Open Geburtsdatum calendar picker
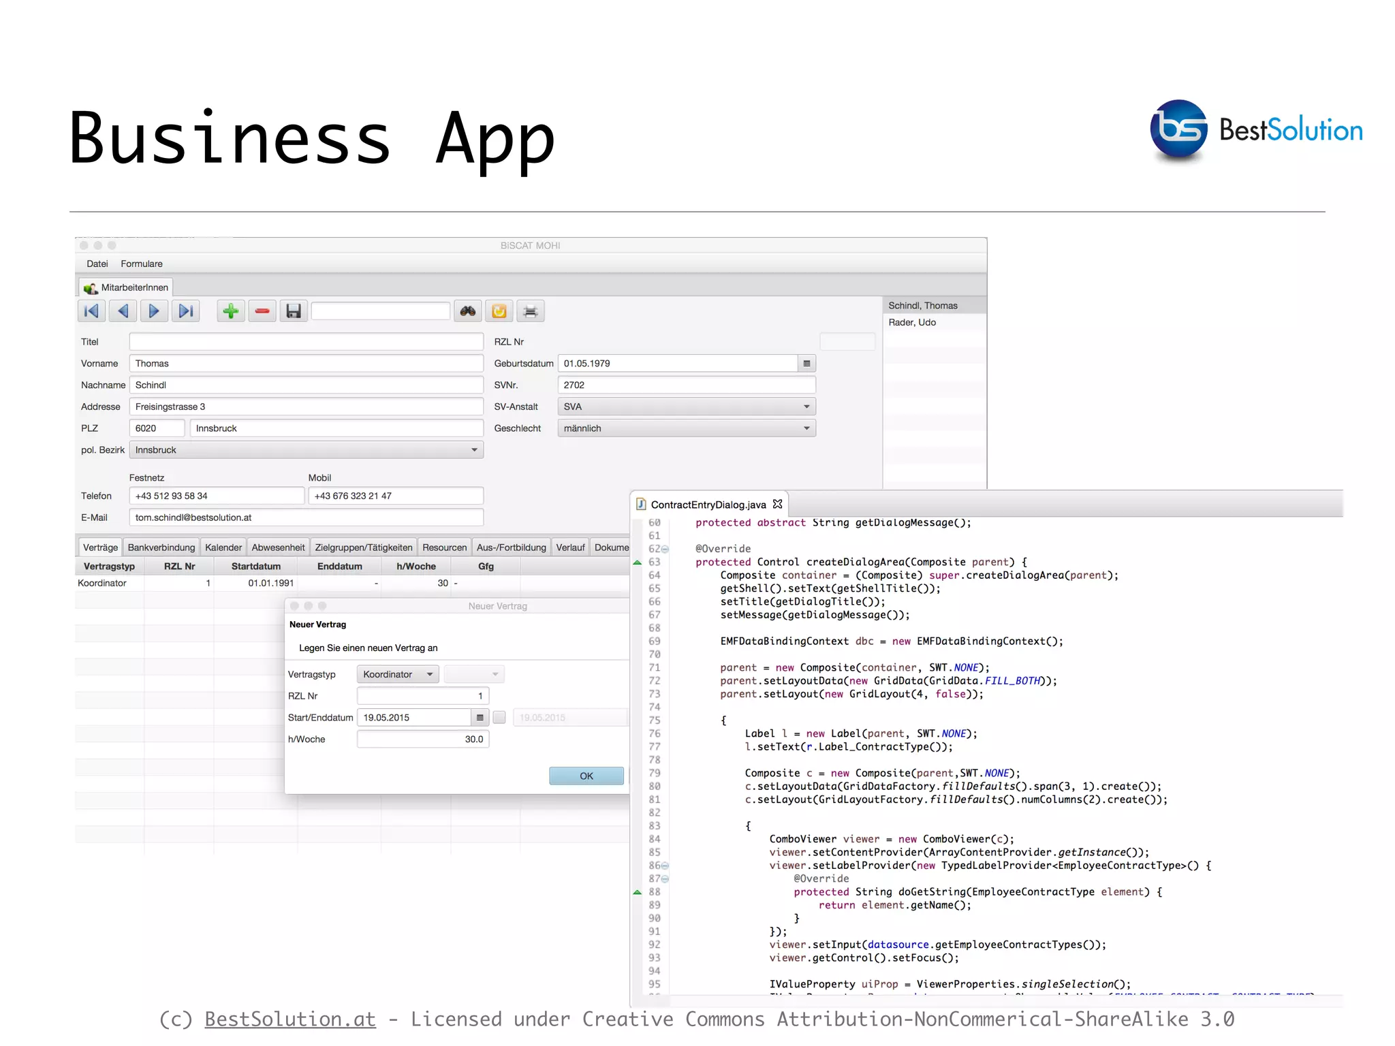This screenshot has height=1046, width=1395. click(806, 364)
